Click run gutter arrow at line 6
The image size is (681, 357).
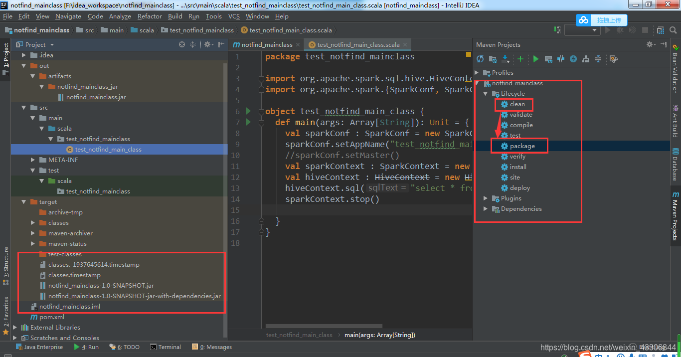pos(249,111)
